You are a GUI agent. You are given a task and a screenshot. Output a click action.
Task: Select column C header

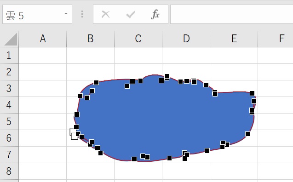coord(138,39)
